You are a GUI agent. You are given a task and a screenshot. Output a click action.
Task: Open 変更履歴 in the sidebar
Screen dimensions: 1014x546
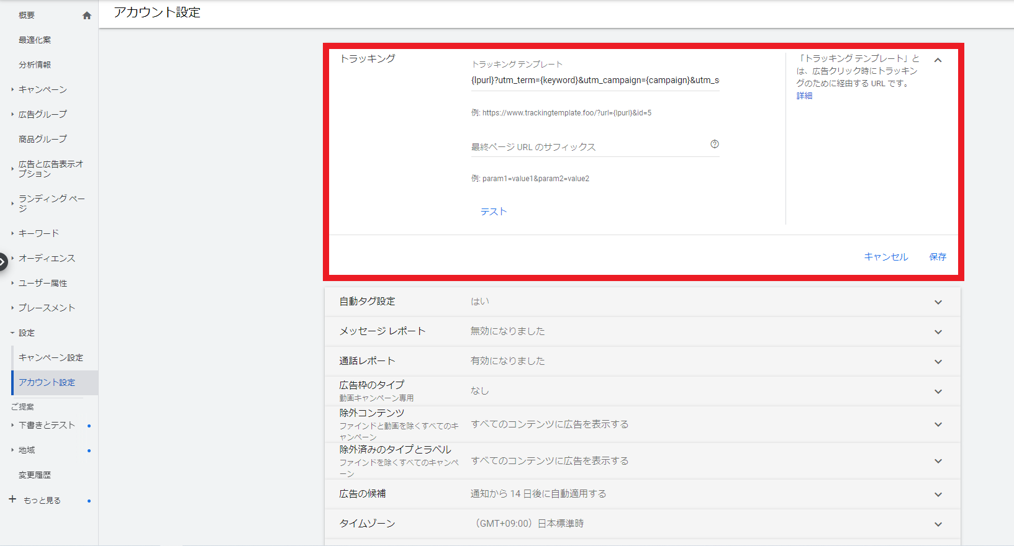point(35,475)
